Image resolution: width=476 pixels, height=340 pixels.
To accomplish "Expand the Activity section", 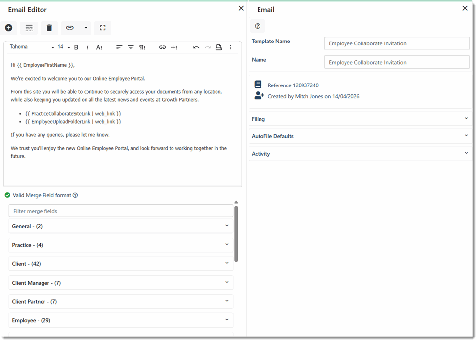I will [360, 154].
